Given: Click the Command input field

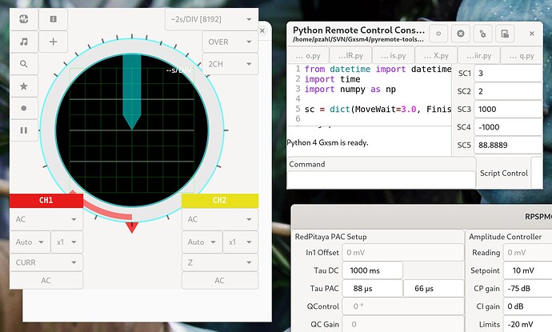Looking at the screenshot, I should pyautogui.click(x=379, y=180).
